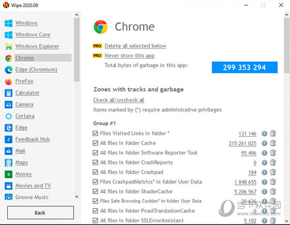
Task: Click the Windows Explorer folder icon
Action: 9,46
